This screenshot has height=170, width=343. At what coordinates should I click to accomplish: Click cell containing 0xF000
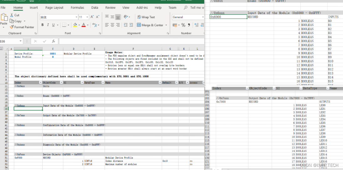coord(28,157)
